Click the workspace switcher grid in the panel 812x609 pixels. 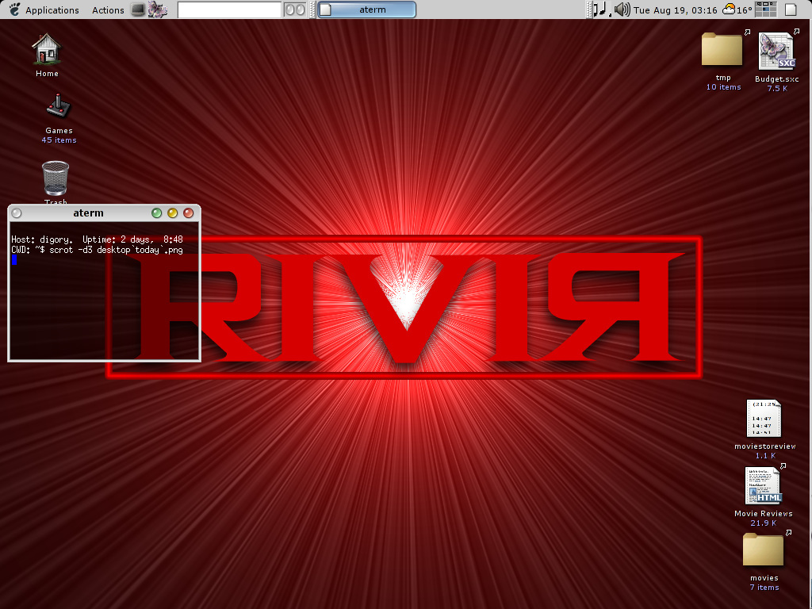coord(766,10)
